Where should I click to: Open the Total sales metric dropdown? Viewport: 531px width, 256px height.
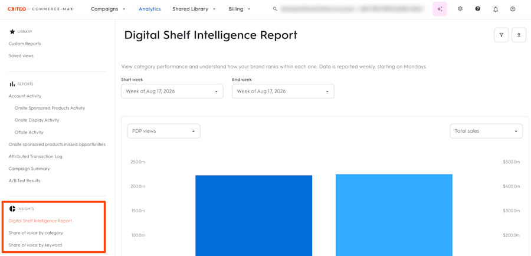pos(486,131)
